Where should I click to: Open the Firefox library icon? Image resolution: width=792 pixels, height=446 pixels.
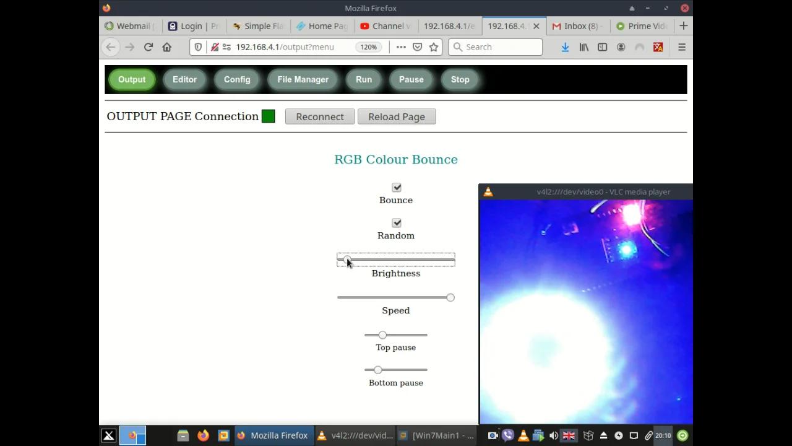(583, 47)
